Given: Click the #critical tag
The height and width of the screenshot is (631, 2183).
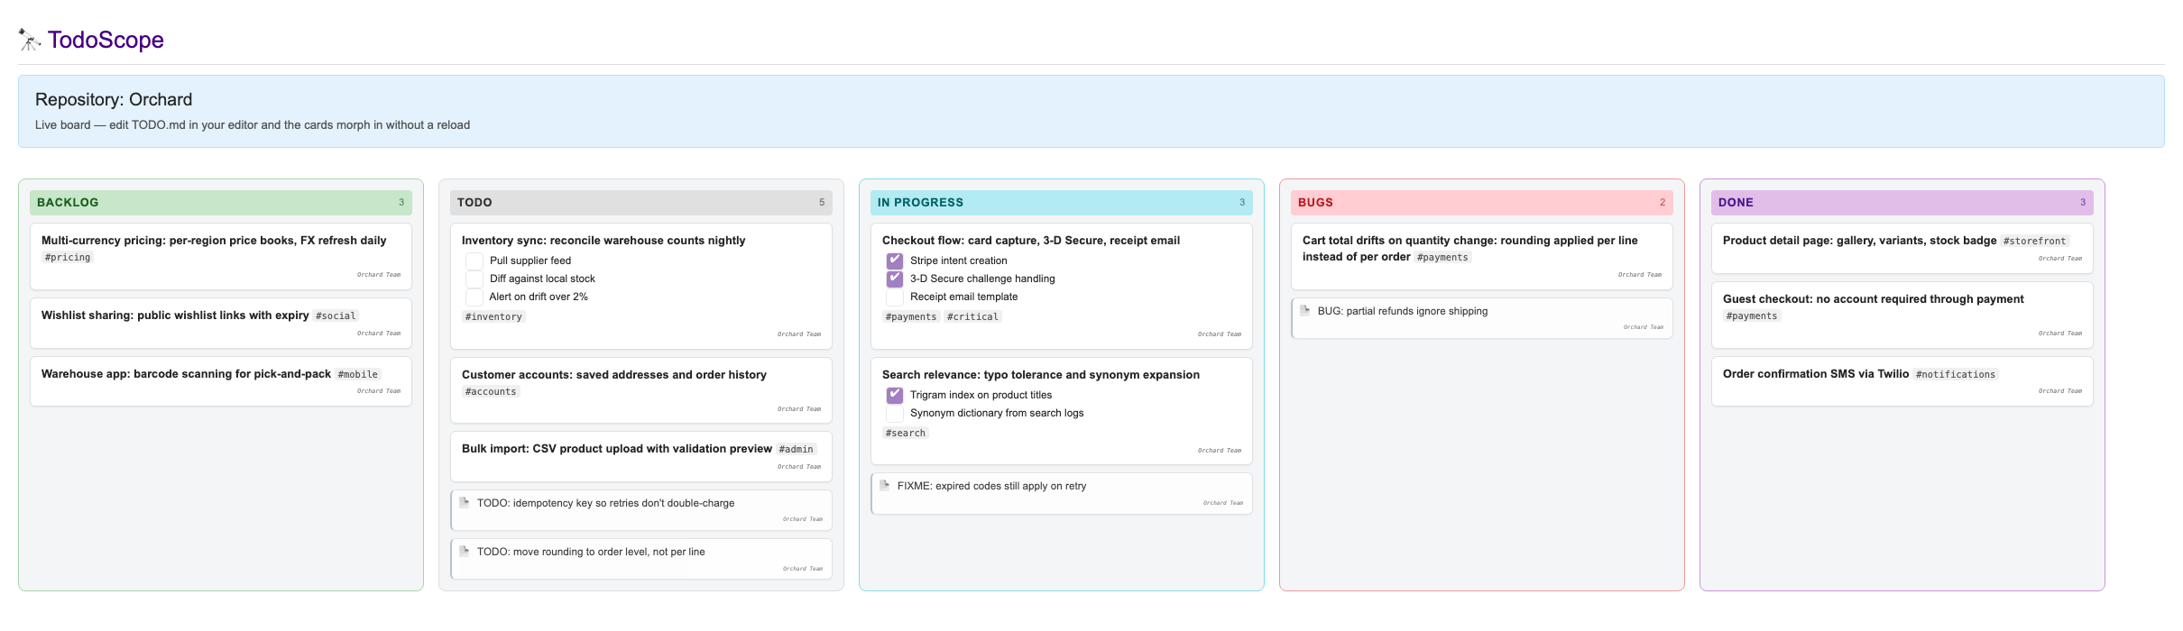Looking at the screenshot, I should pos(972,317).
